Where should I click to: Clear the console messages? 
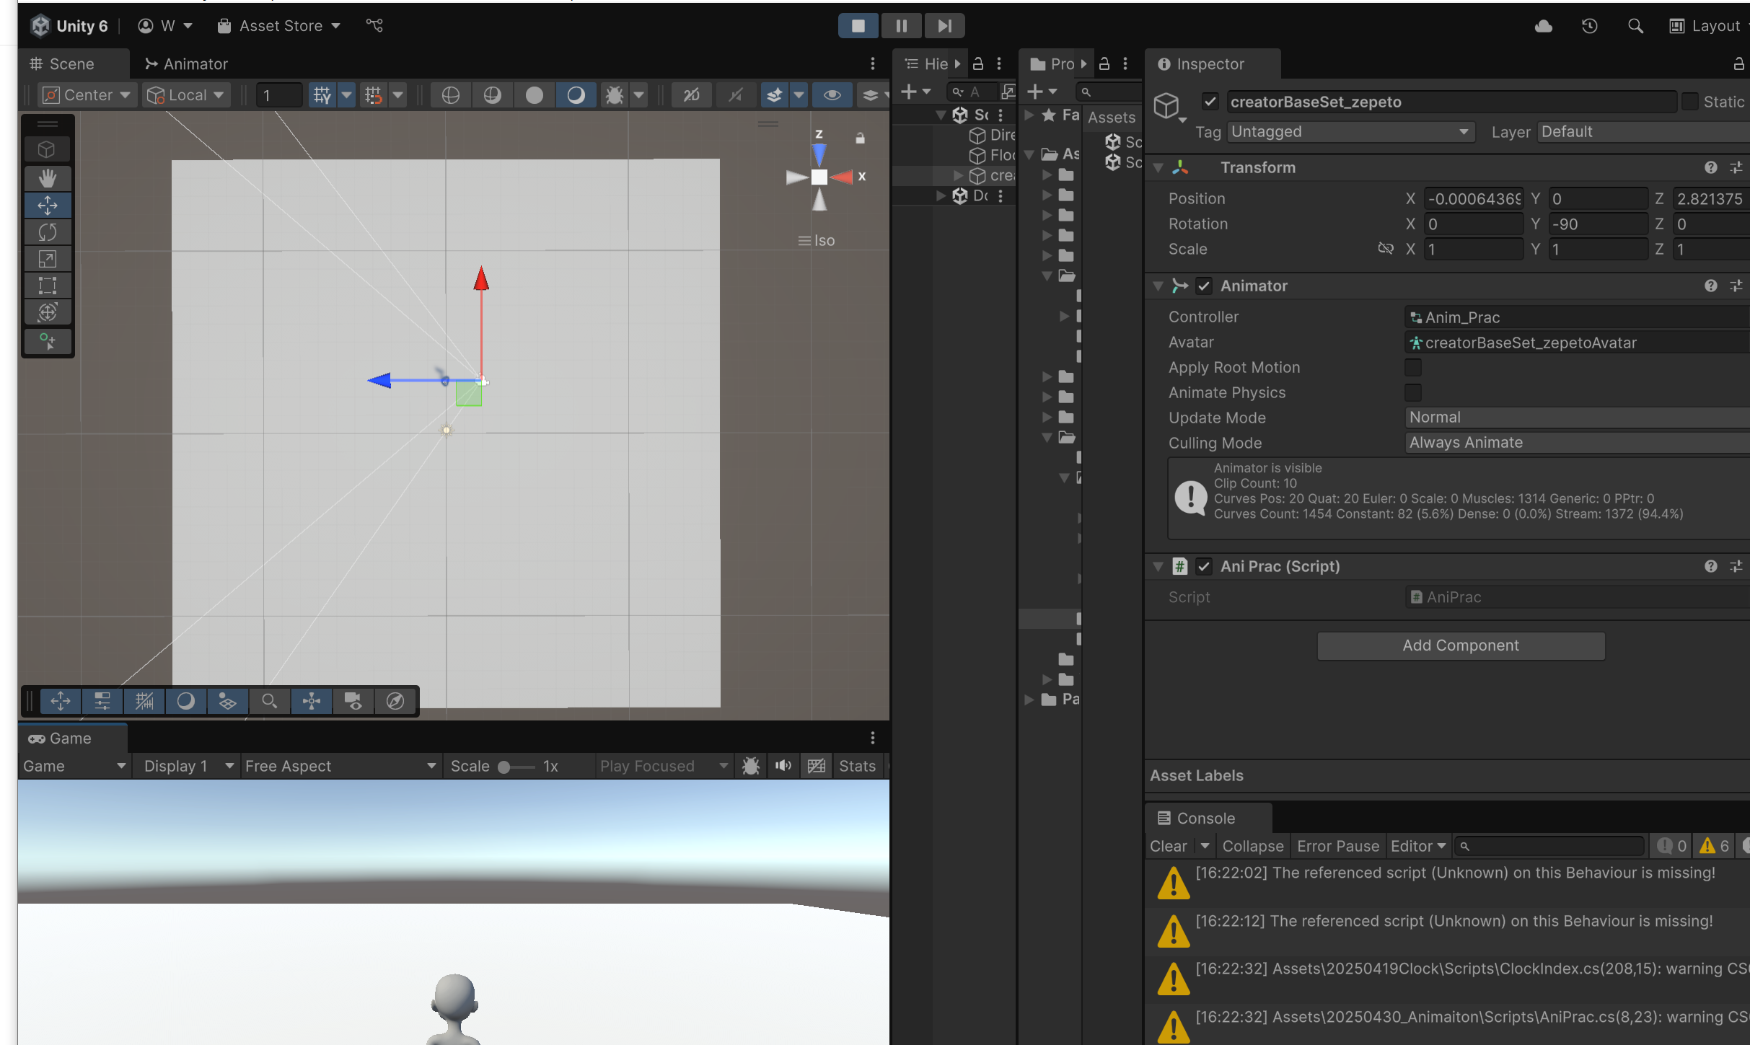(1168, 846)
